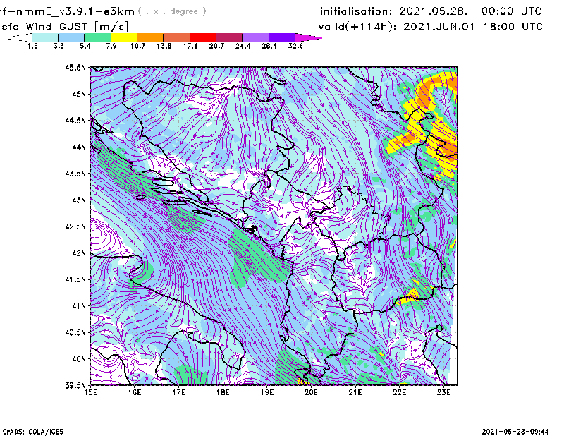Click the greyed '( . x . degree )' text
The height and width of the screenshot is (436, 564).
point(172,11)
